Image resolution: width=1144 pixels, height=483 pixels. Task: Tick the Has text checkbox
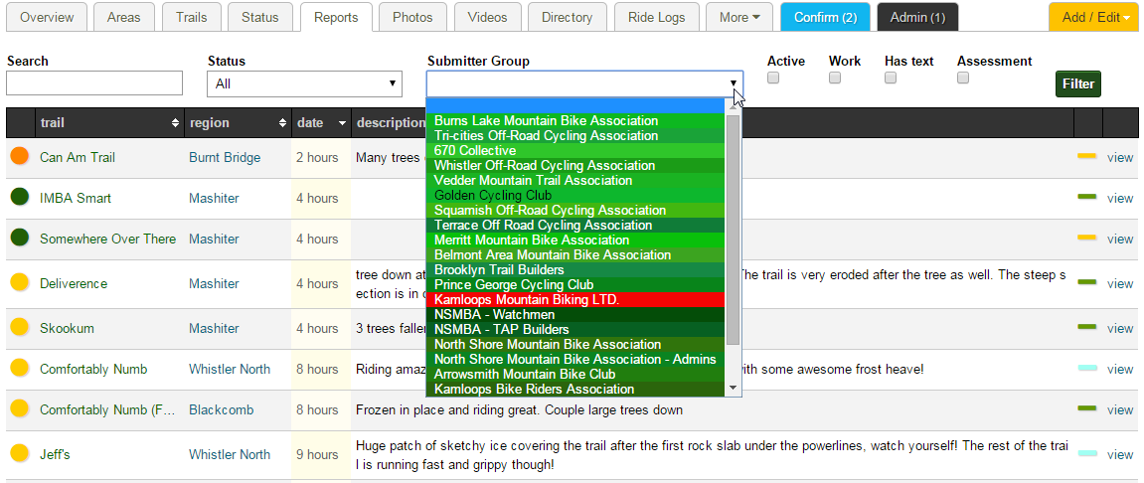891,79
